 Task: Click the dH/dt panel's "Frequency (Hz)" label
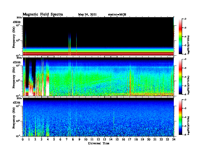14,37
